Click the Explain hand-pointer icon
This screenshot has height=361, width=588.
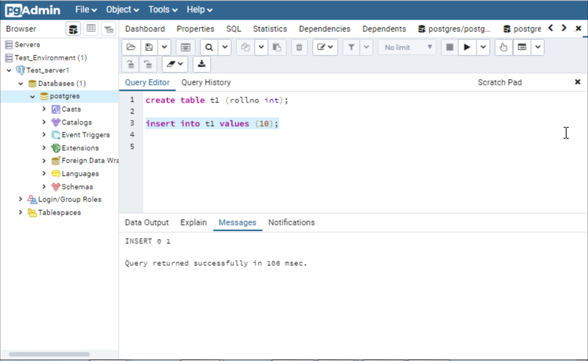503,47
